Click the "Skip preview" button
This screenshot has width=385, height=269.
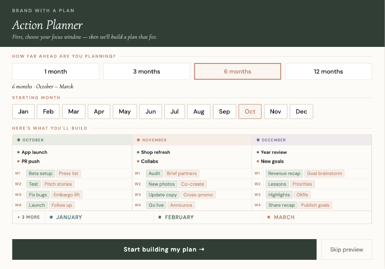click(346, 249)
